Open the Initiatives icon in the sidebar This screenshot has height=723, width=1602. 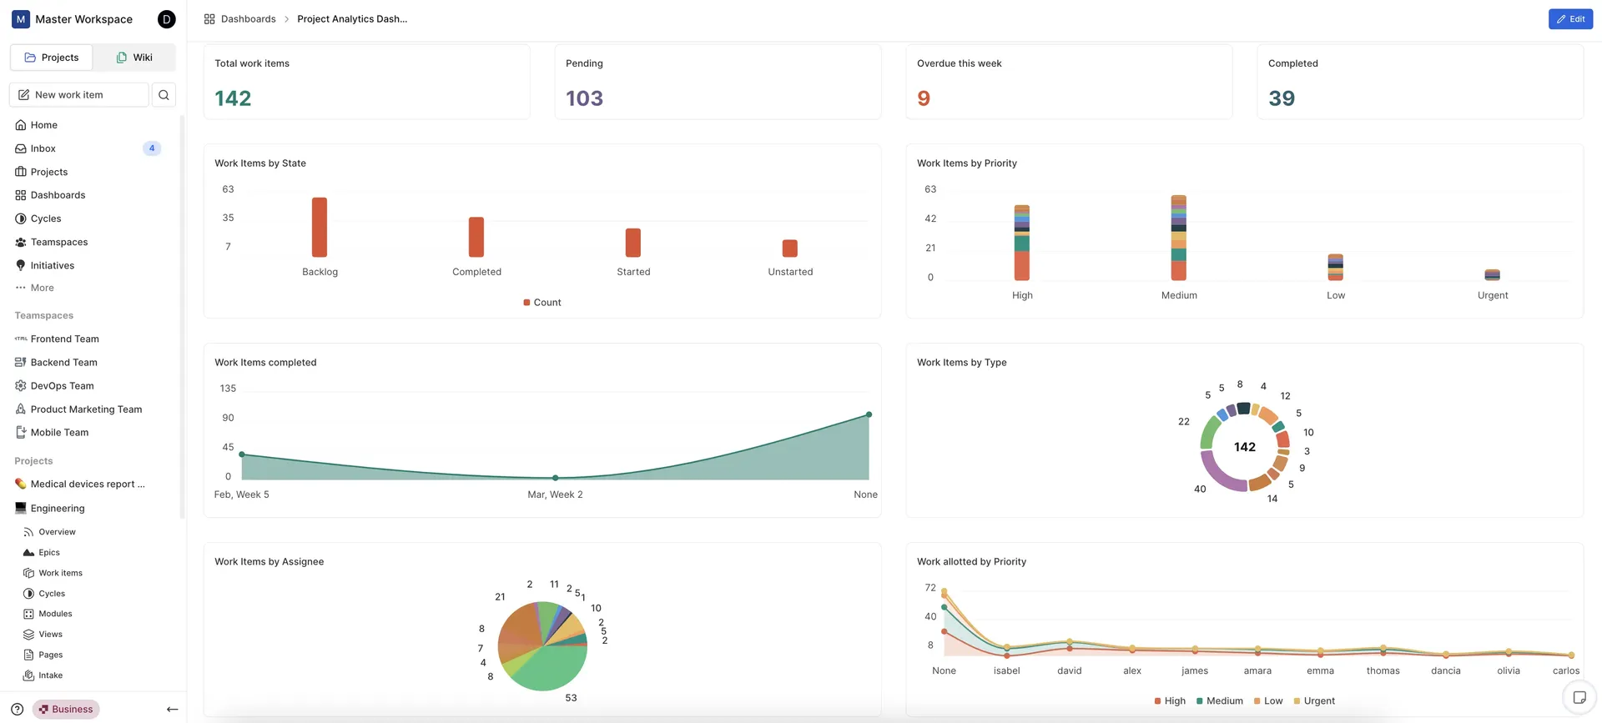click(21, 265)
